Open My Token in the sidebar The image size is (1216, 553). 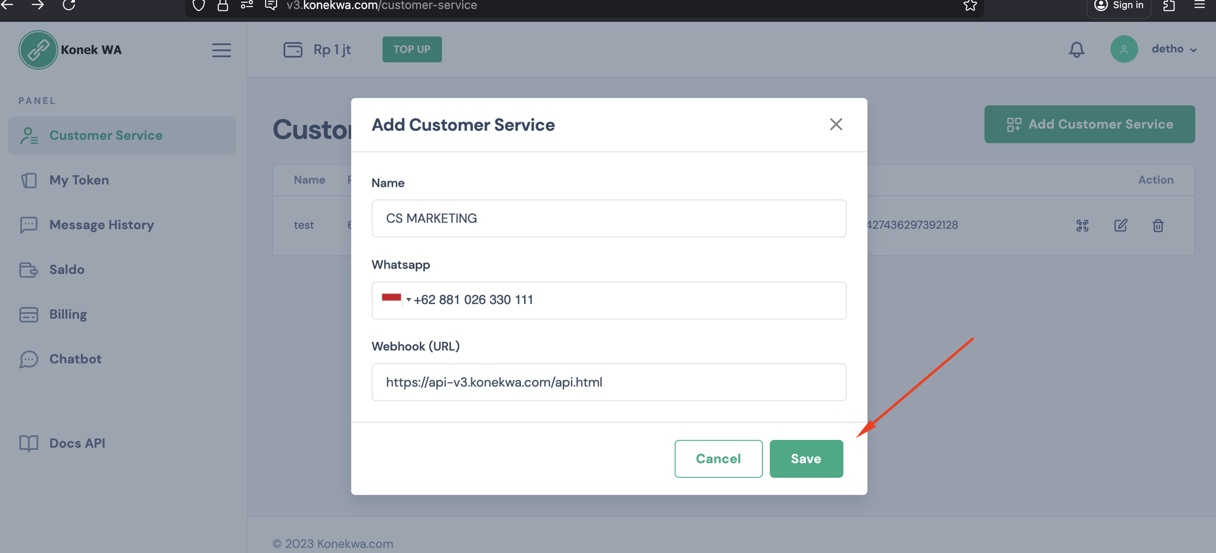(x=79, y=180)
